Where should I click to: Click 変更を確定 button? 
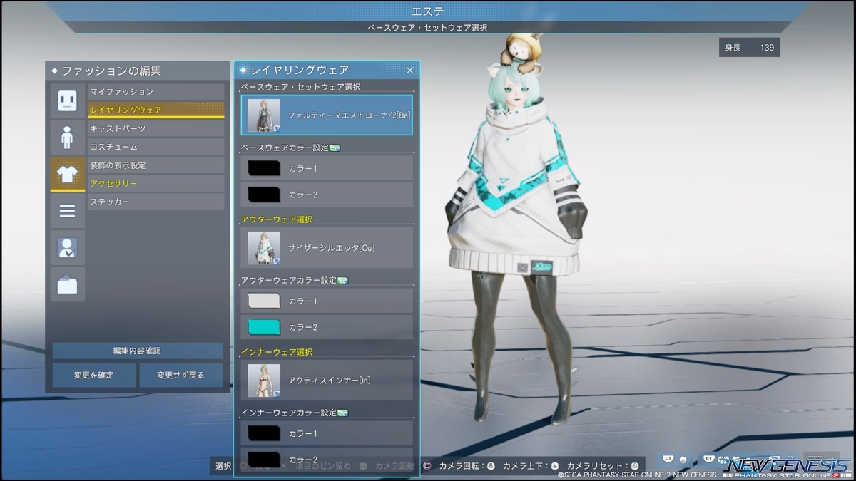coord(94,375)
